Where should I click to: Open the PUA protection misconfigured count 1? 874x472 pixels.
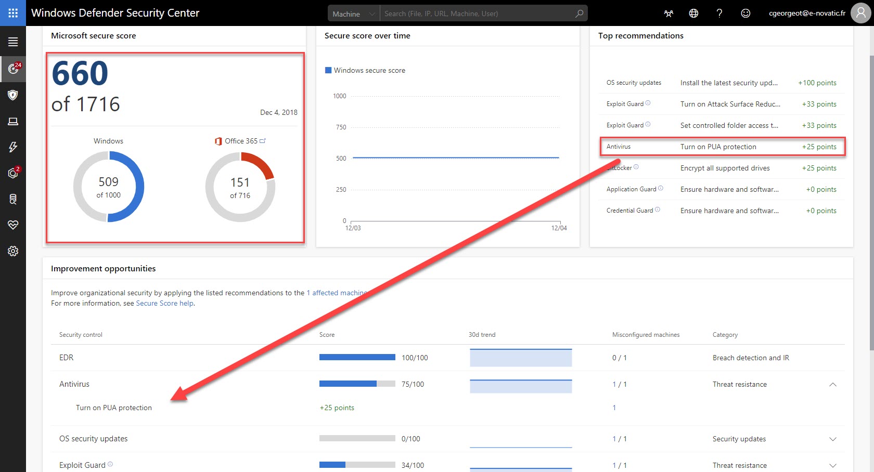click(x=614, y=408)
